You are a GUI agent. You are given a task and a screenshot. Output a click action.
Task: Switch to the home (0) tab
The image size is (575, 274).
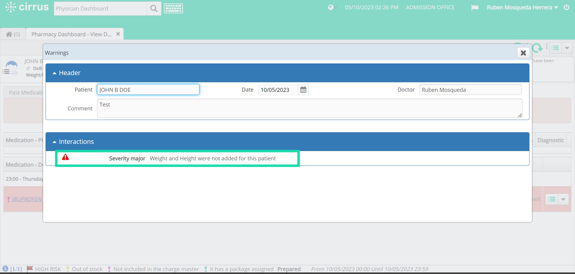point(13,34)
